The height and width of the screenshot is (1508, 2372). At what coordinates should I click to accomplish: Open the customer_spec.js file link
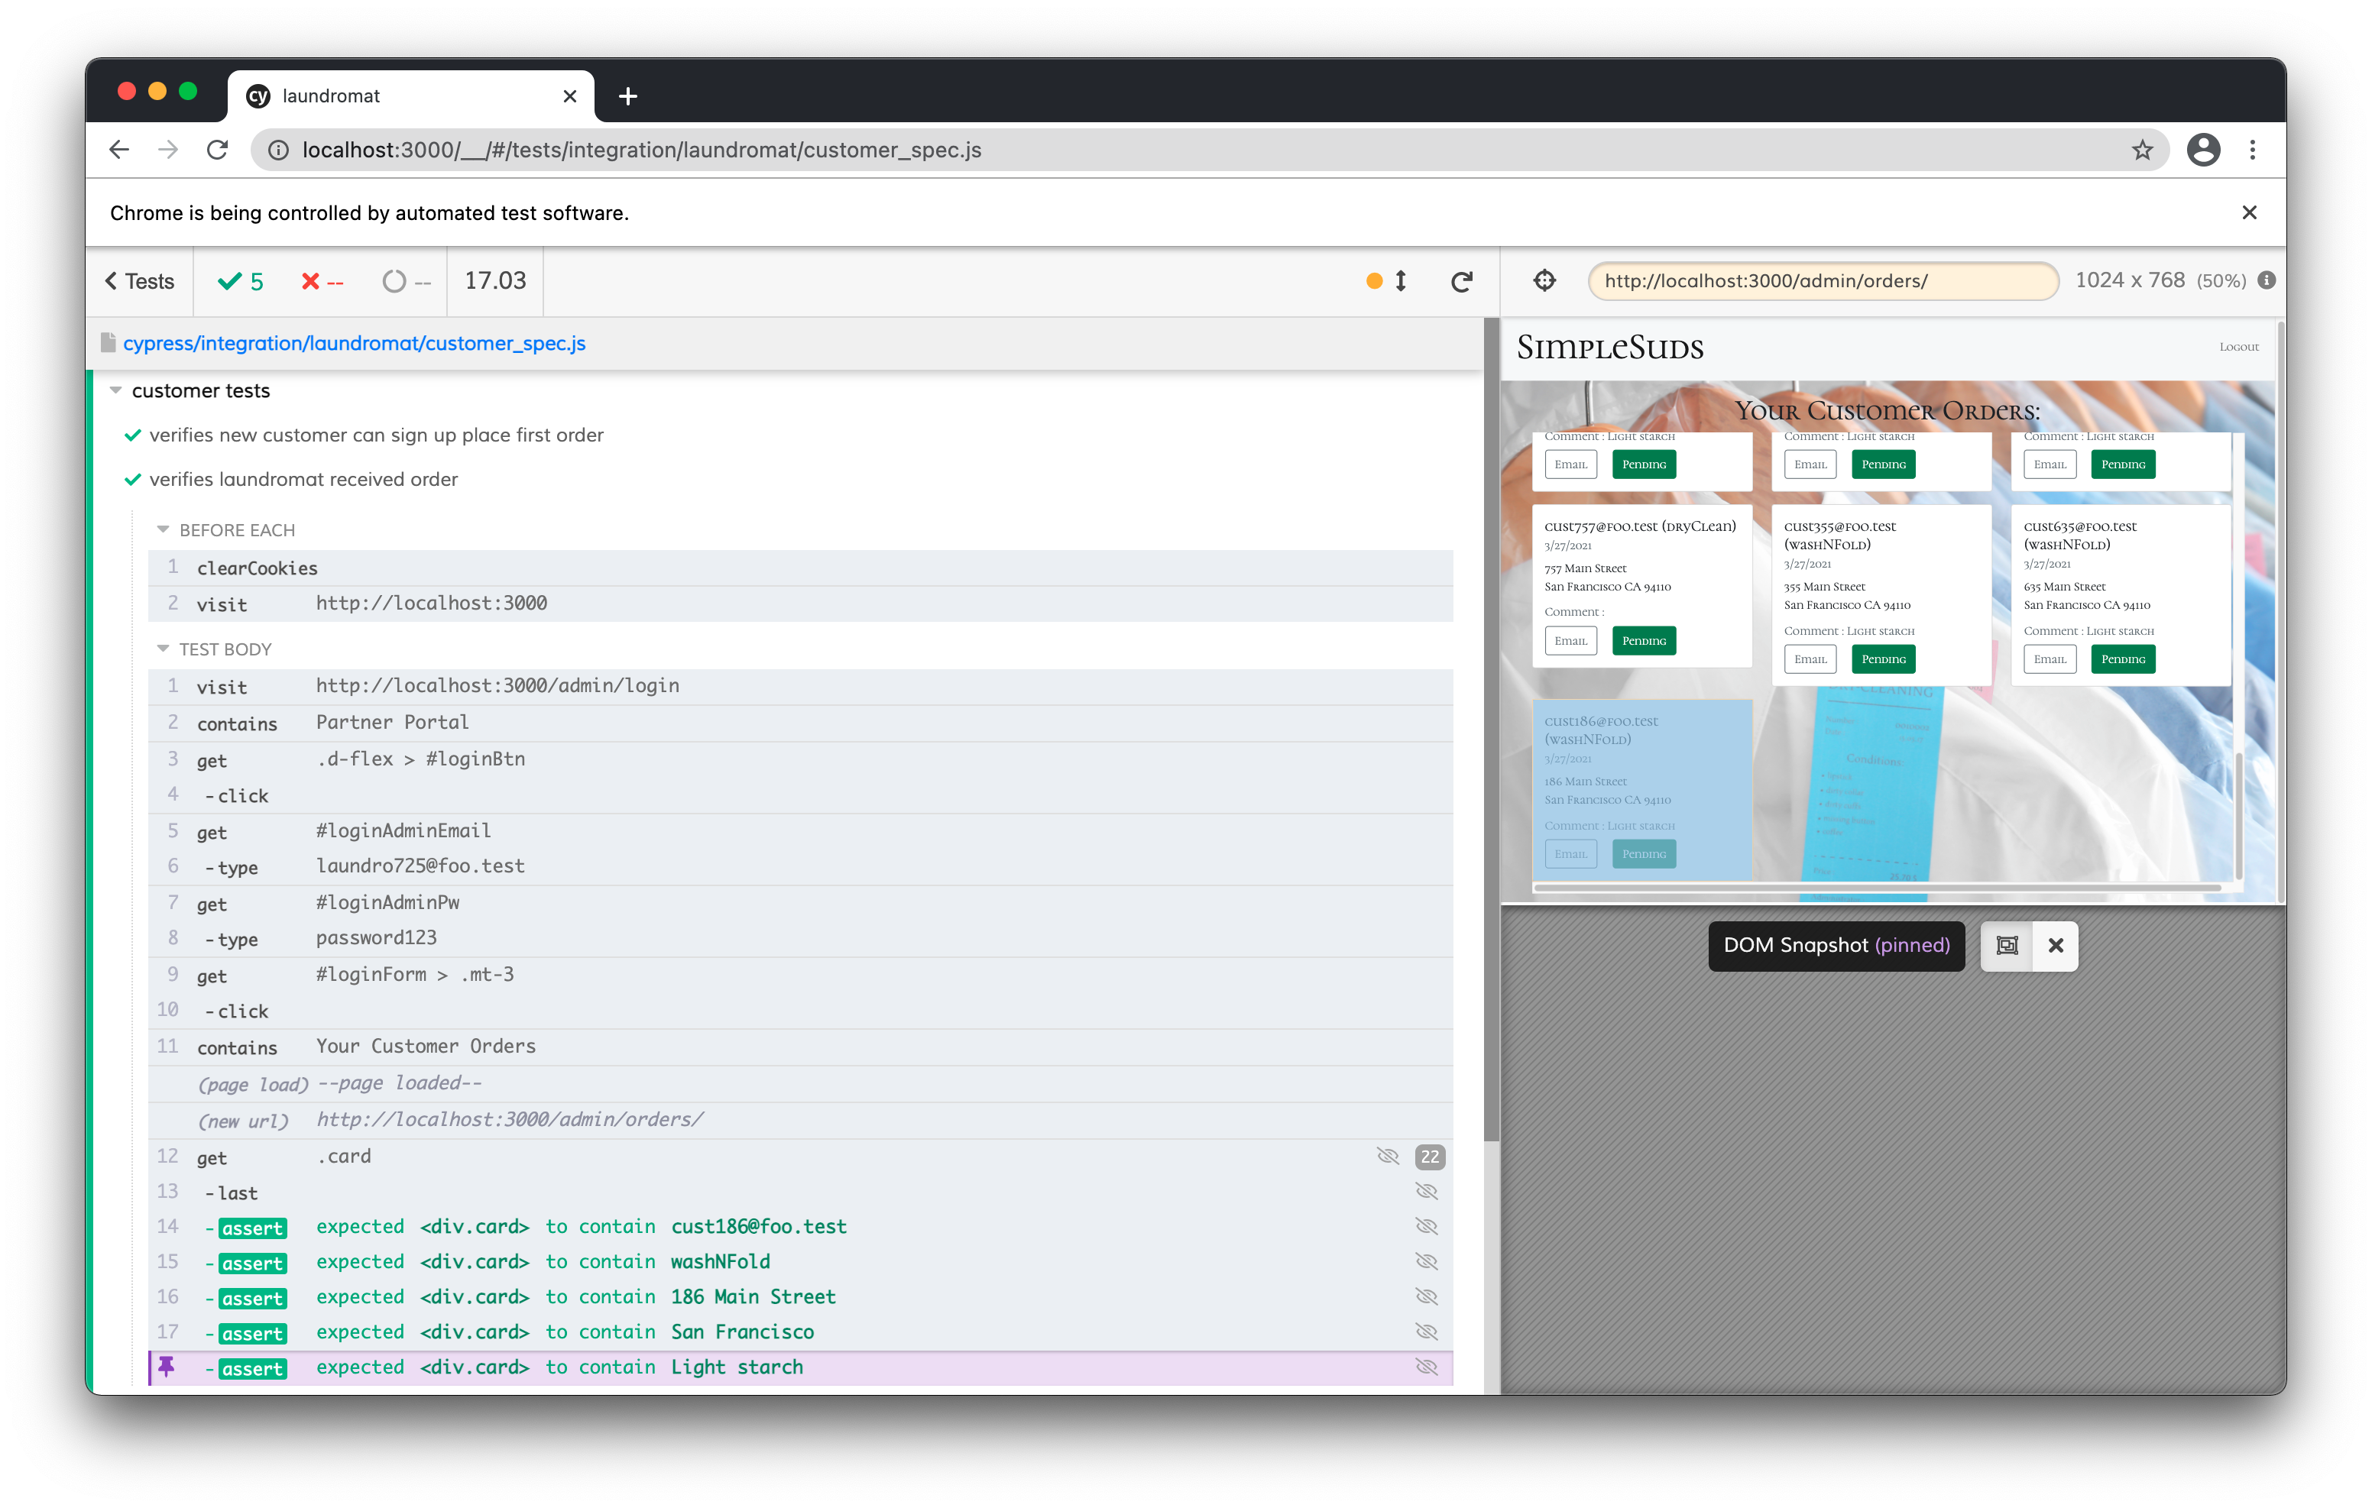[355, 343]
